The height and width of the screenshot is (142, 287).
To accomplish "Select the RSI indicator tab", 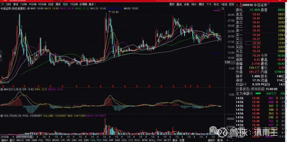I will [x=105, y=140].
